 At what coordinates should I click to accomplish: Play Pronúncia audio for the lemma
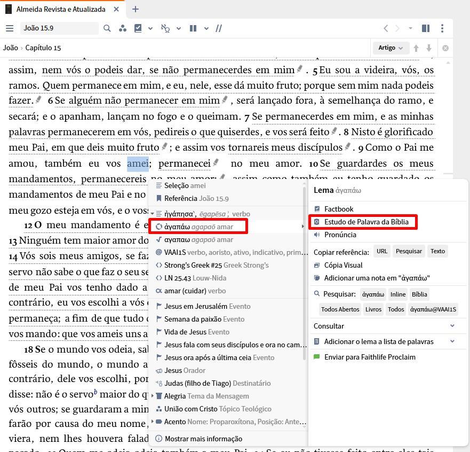pyautogui.click(x=340, y=235)
